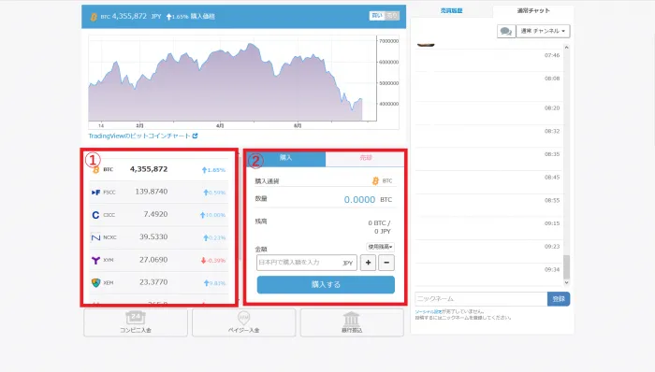The width and height of the screenshot is (655, 372).
Task: Open the 売買履歴 tab
Action: (452, 11)
